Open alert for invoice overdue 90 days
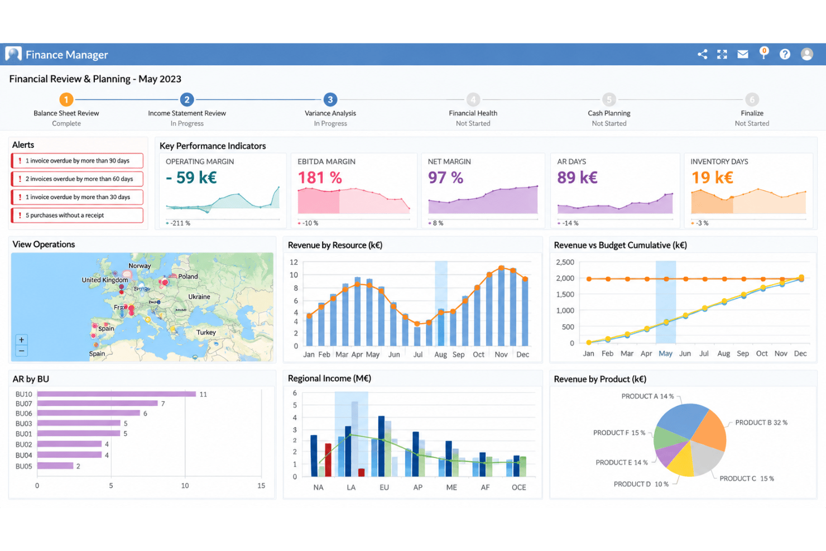 (x=77, y=161)
